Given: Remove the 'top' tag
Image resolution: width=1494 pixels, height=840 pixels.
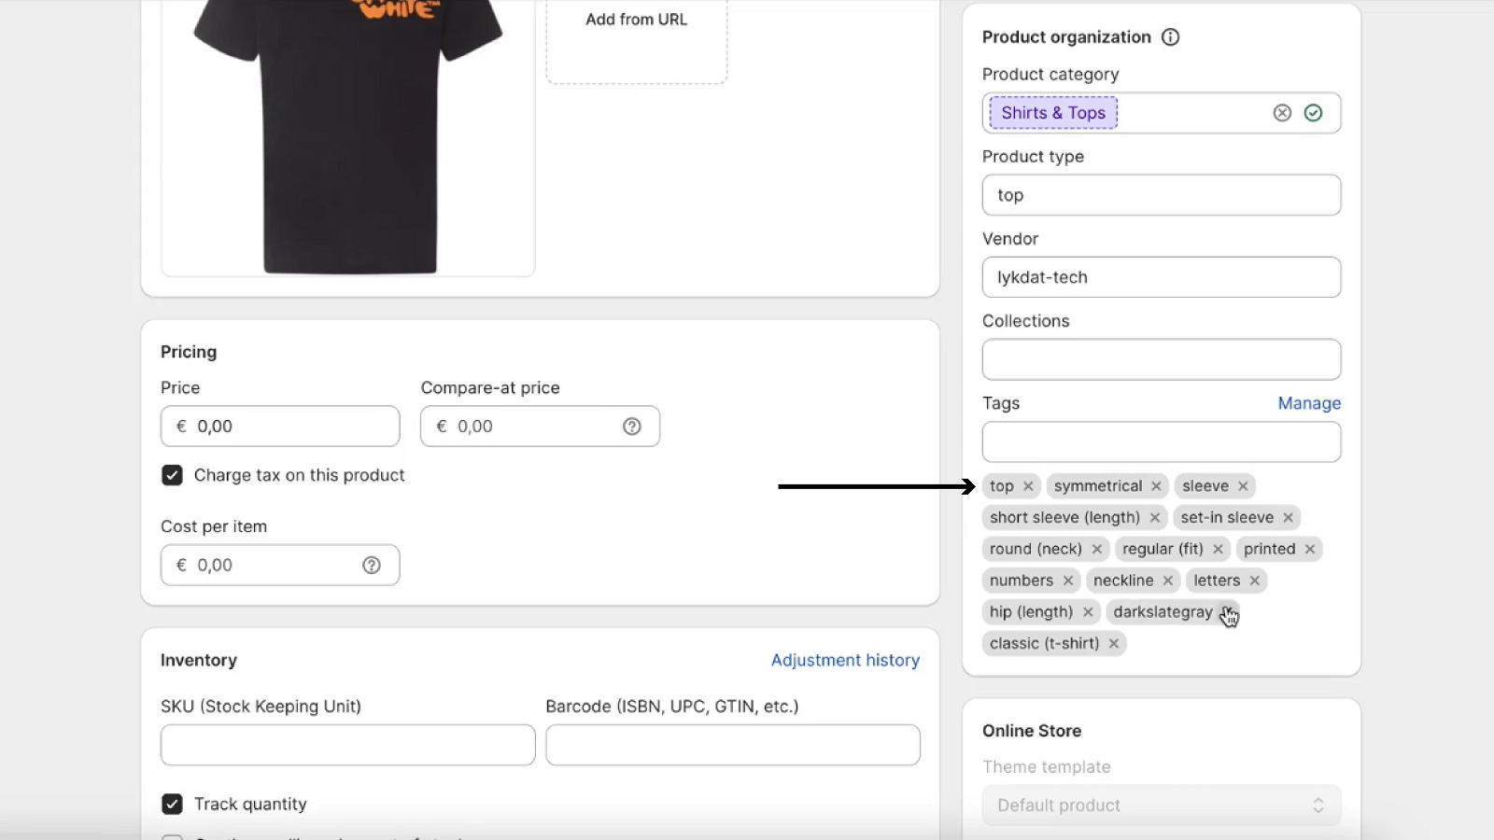Looking at the screenshot, I should click(x=1028, y=486).
